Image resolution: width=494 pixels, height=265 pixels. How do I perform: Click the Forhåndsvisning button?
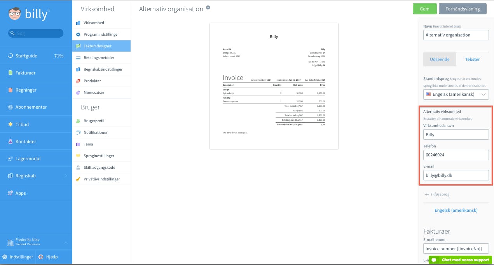[463, 9]
